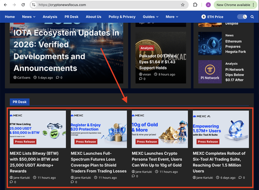
Task: Open Register & Enjoy $20 Protection thumbnail
Action: pos(99,129)
